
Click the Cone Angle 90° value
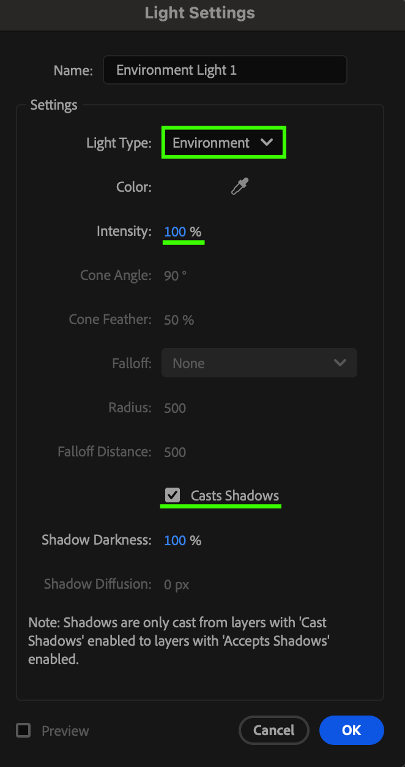coord(175,276)
